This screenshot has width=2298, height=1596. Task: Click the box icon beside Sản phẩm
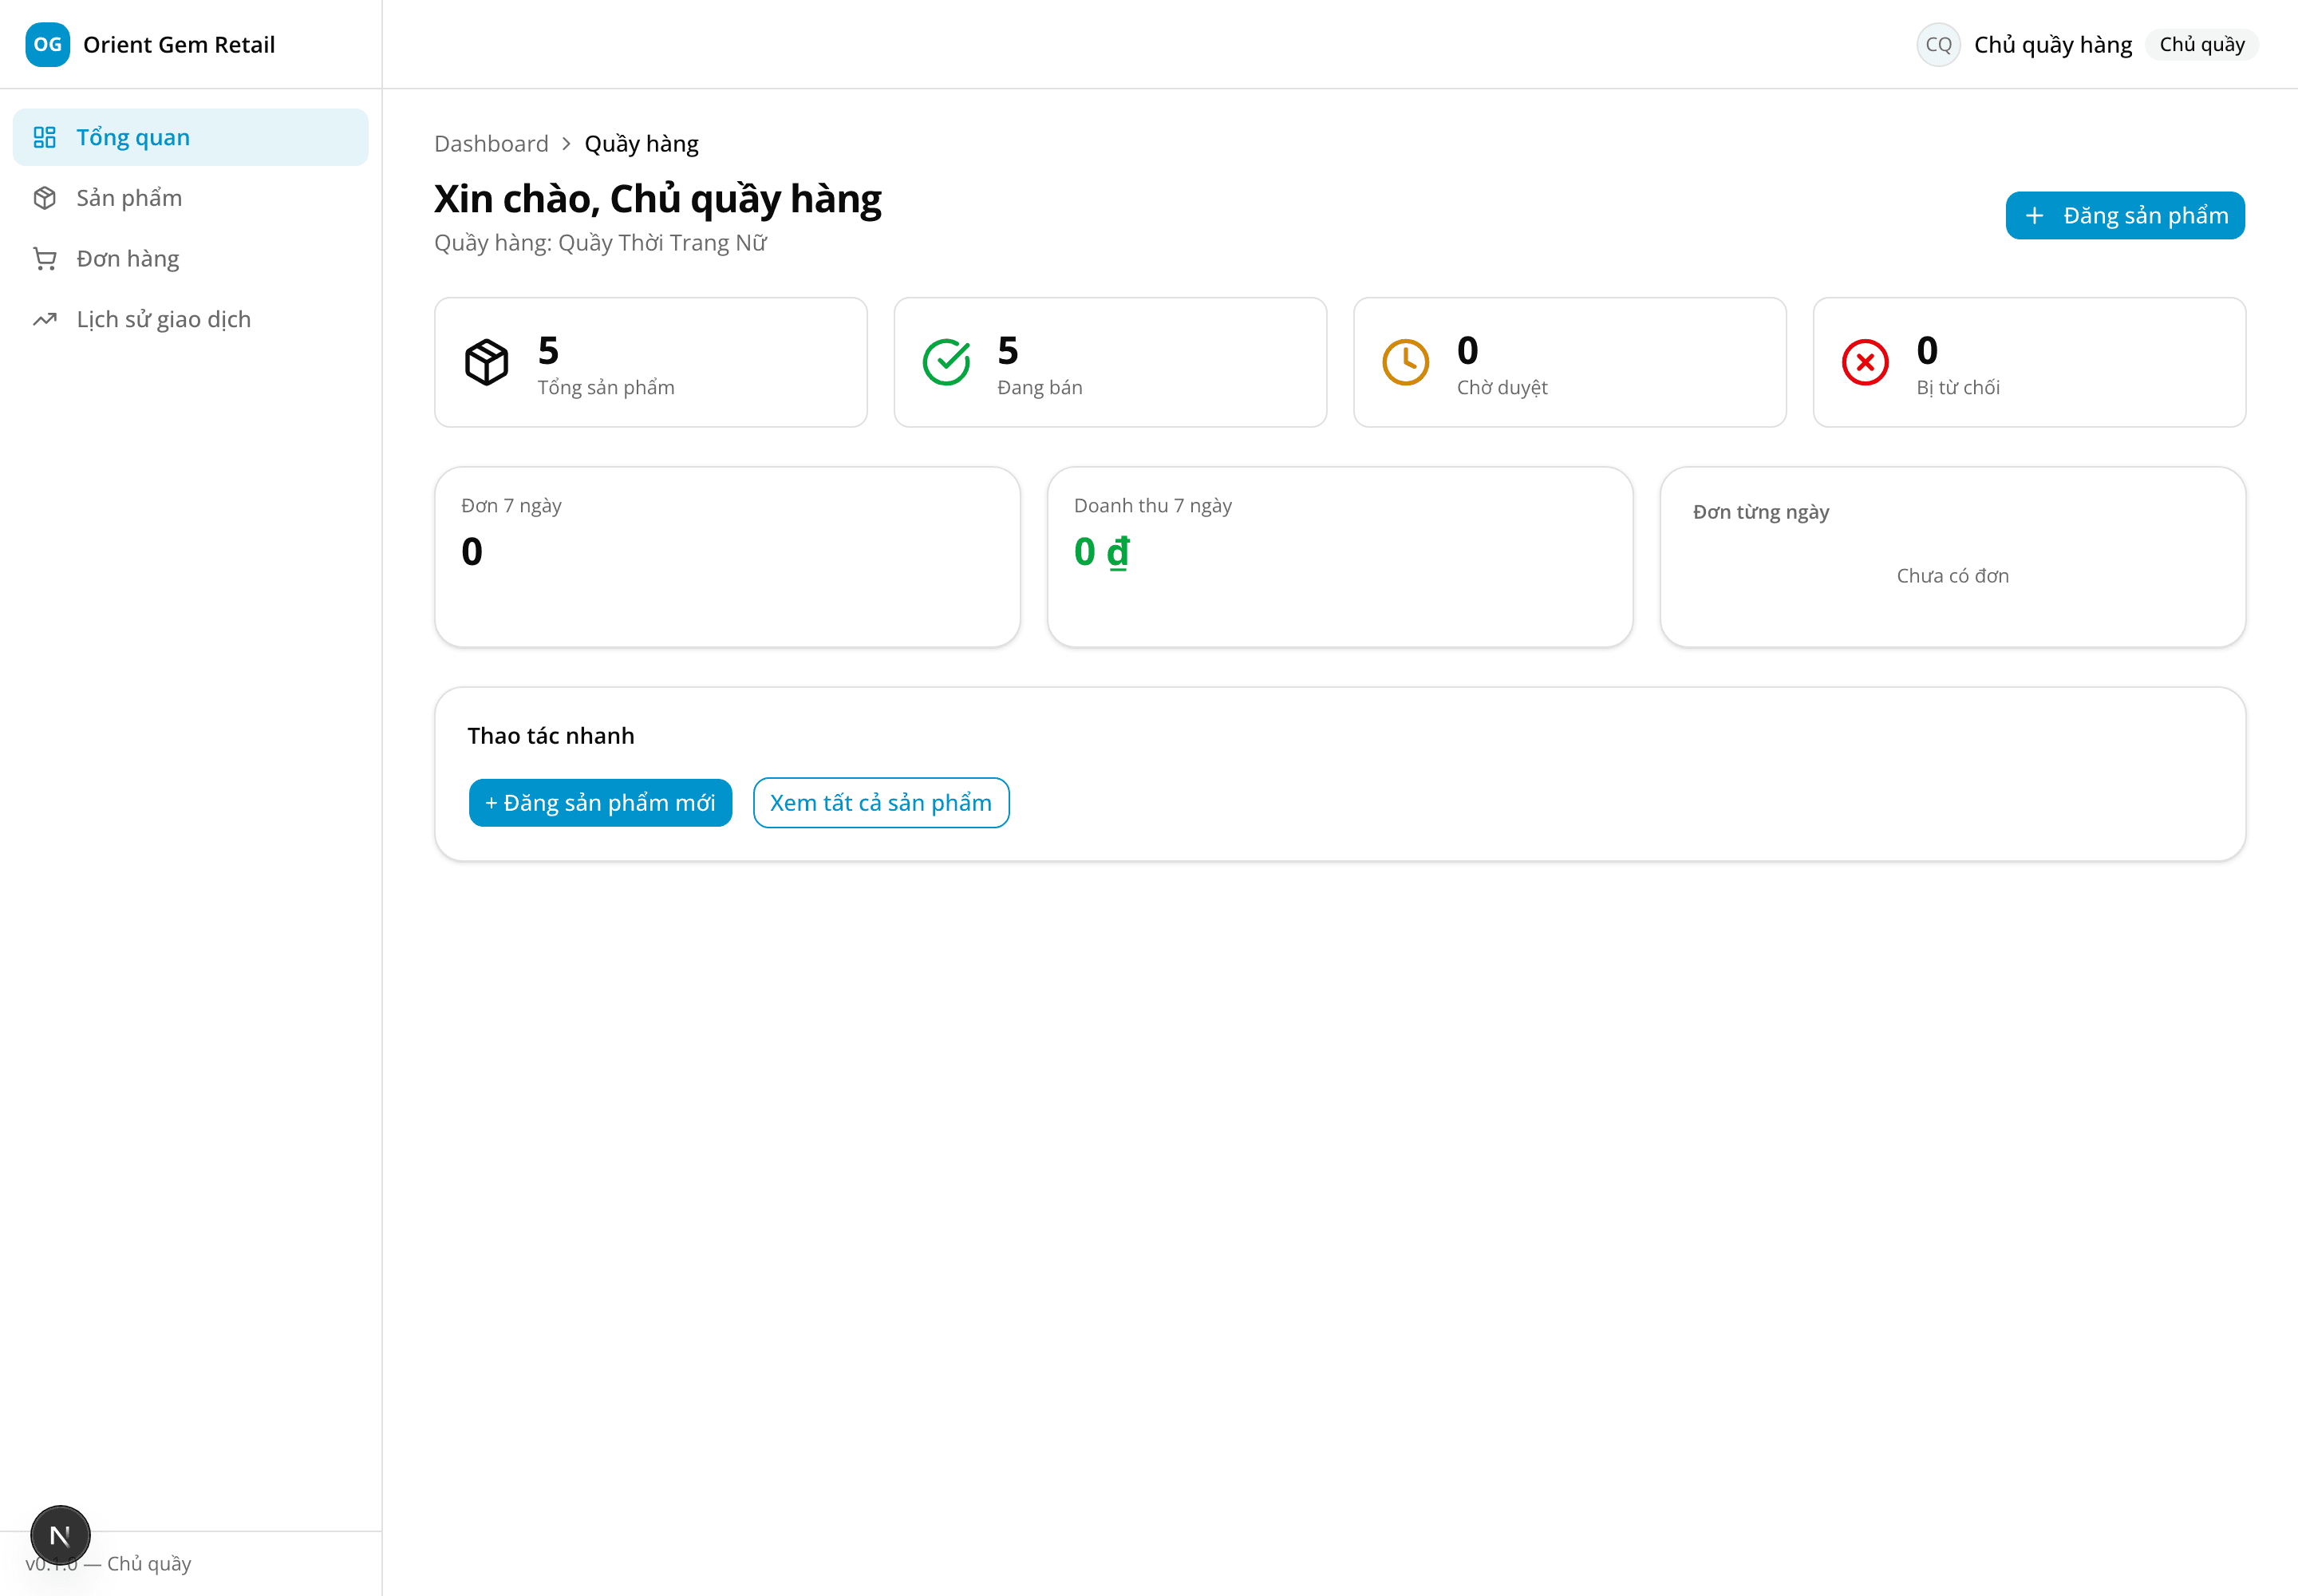tap(44, 198)
